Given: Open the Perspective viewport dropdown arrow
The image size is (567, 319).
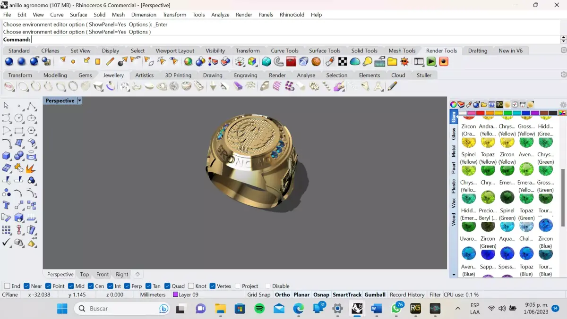Looking at the screenshot, I should coord(79,101).
